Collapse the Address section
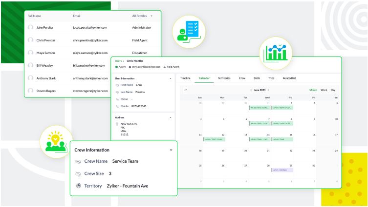The image size is (368, 207). tap(171, 117)
